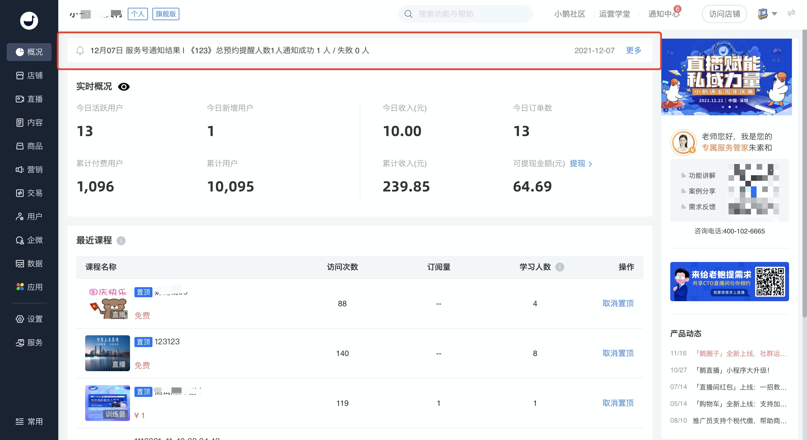807x440 pixels.
Task: Click the 访问次数 column header
Action: pos(342,267)
